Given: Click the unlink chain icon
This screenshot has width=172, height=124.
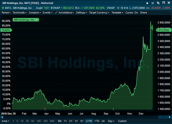Looking at the screenshot, I should click(158, 3).
